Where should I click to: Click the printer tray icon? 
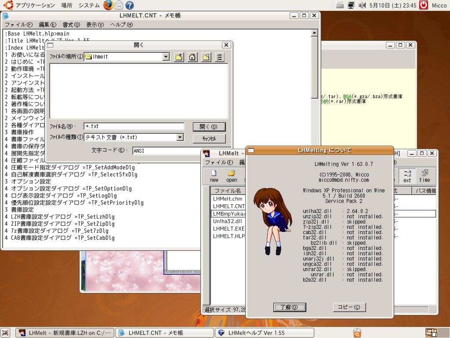(x=340, y=5)
